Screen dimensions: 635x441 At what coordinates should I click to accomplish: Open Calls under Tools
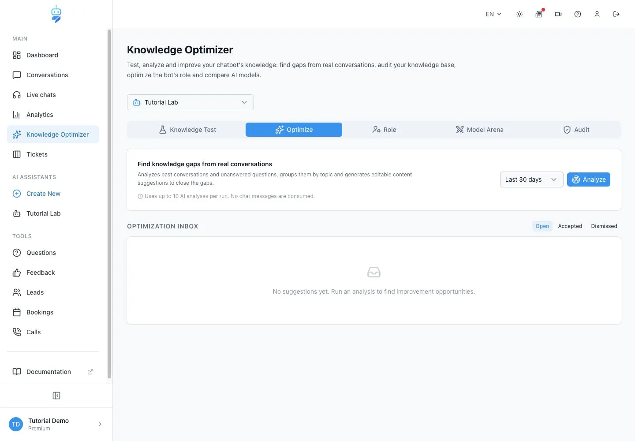pyautogui.click(x=53, y=332)
